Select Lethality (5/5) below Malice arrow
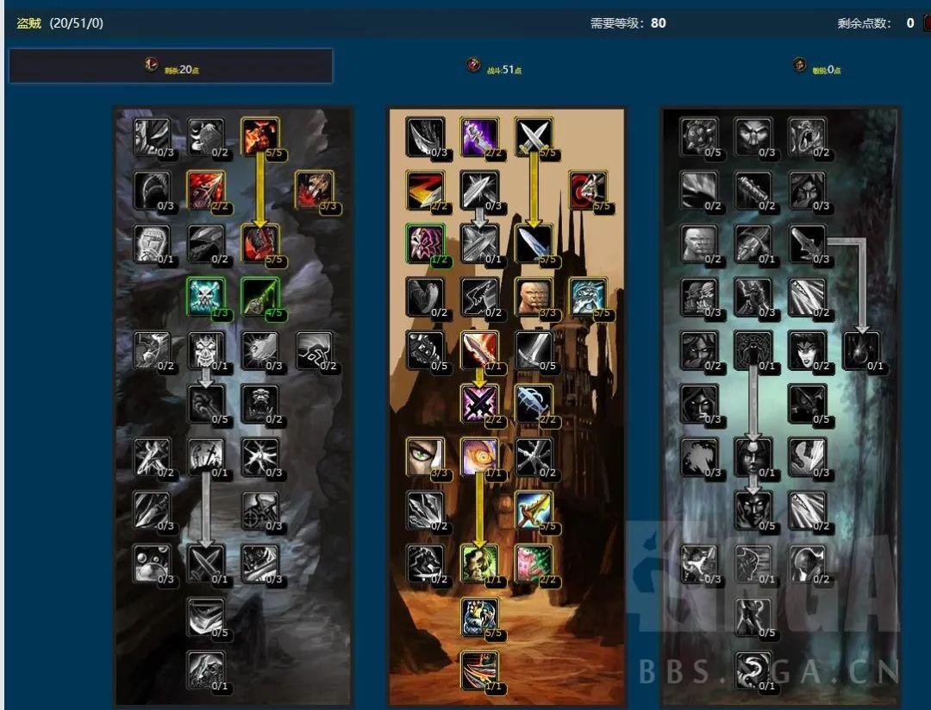 coord(260,243)
